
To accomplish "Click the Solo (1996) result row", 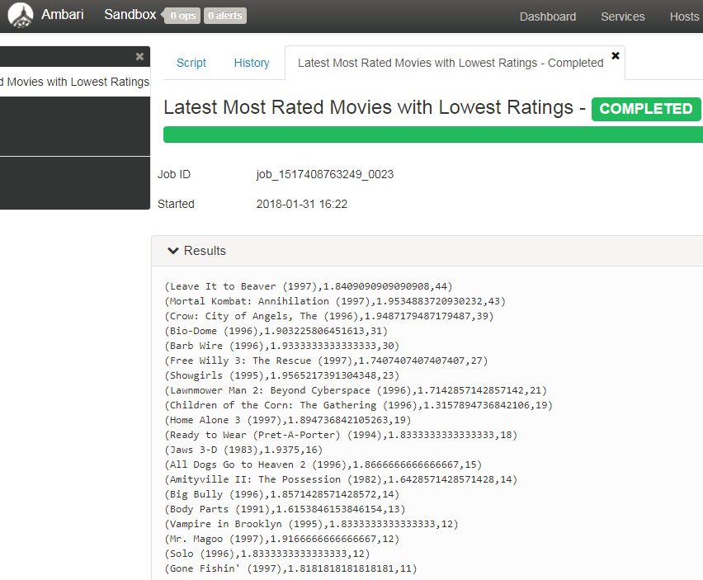I will [x=267, y=554].
